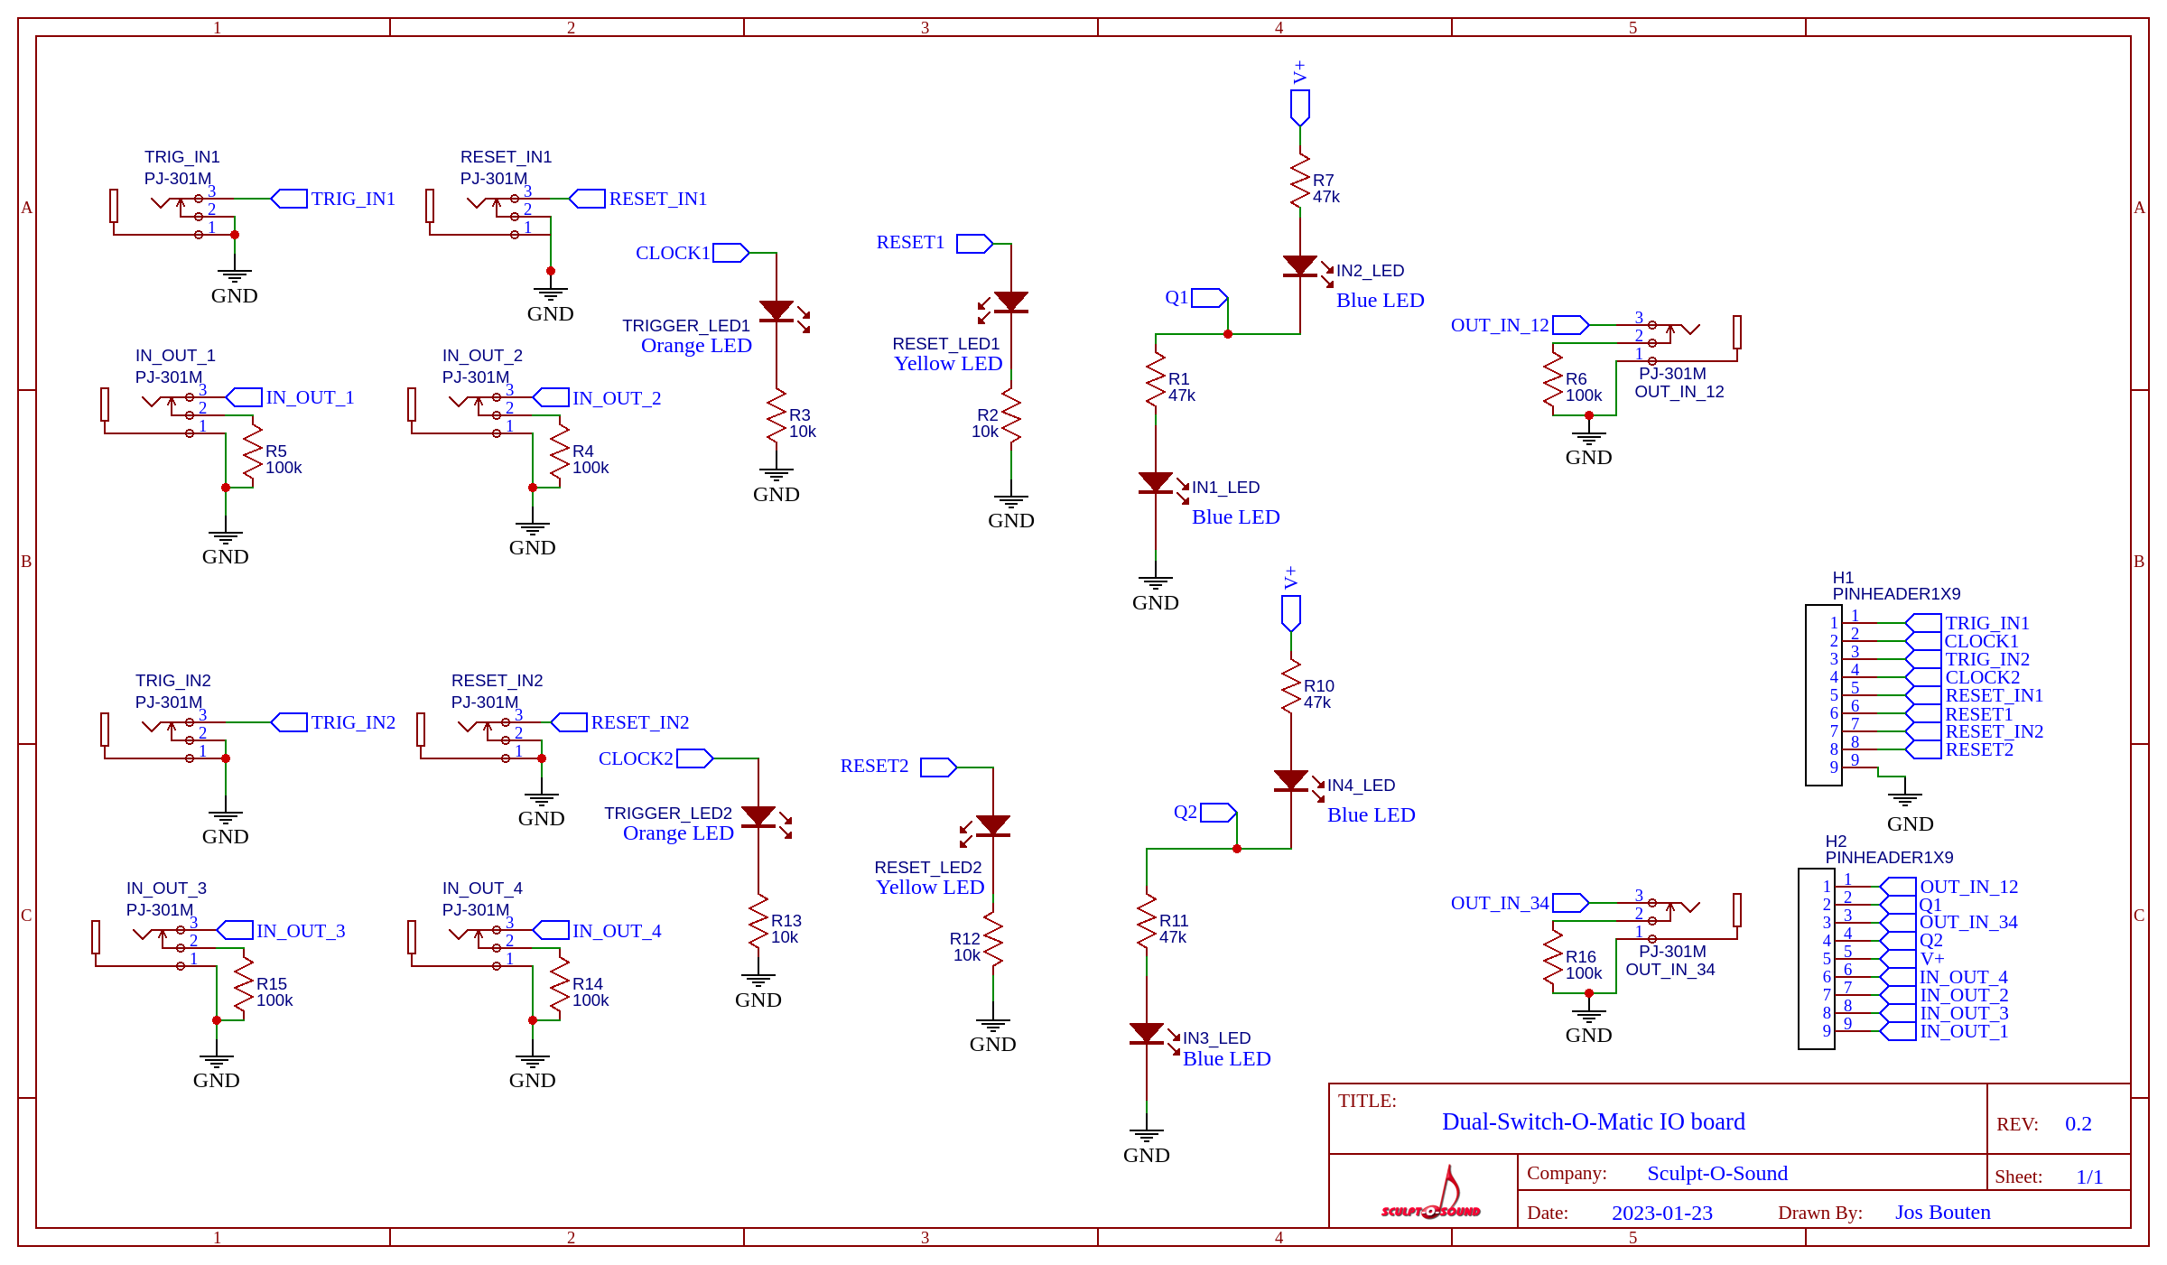This screenshot has height=1265, width=2167.
Task: Click the Q1 net port flag
Action: click(x=1208, y=298)
